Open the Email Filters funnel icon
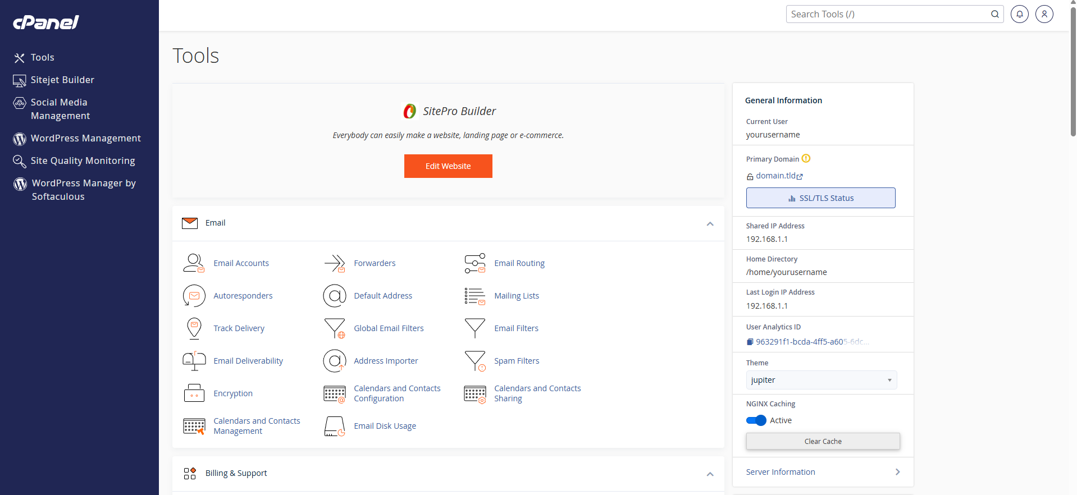Viewport: 1077px width, 495px height. 474,328
